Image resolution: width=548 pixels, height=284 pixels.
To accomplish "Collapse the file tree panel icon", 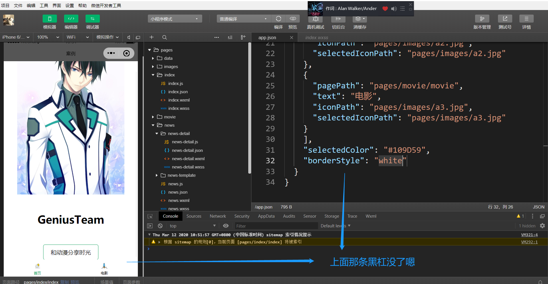I will (x=243, y=37).
